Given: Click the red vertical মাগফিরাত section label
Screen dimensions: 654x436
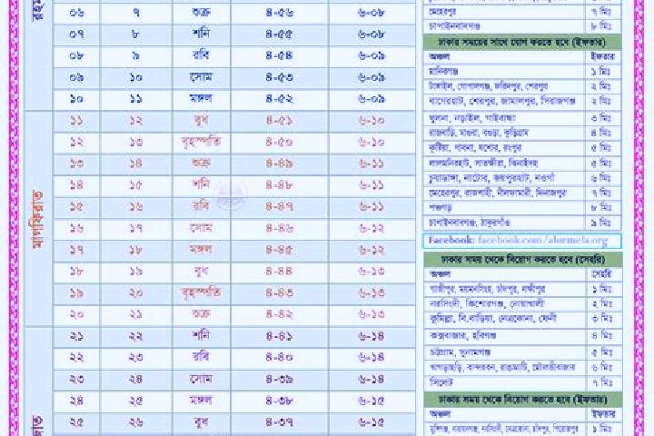Looking at the screenshot, I should click(38, 219).
